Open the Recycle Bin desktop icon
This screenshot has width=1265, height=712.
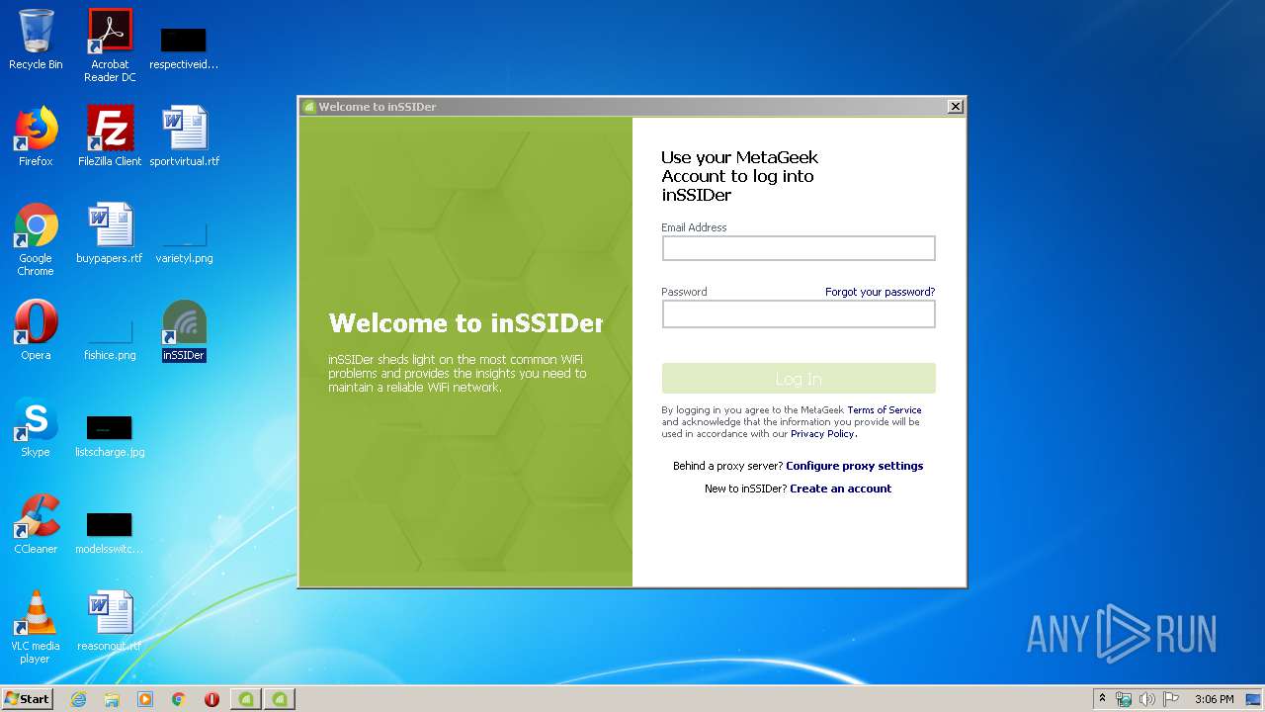36,40
